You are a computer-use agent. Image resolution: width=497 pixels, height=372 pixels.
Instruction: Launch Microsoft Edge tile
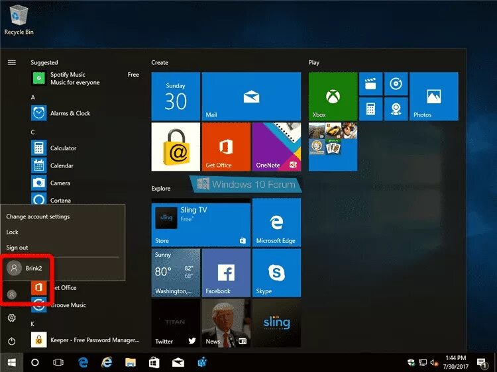277,222
